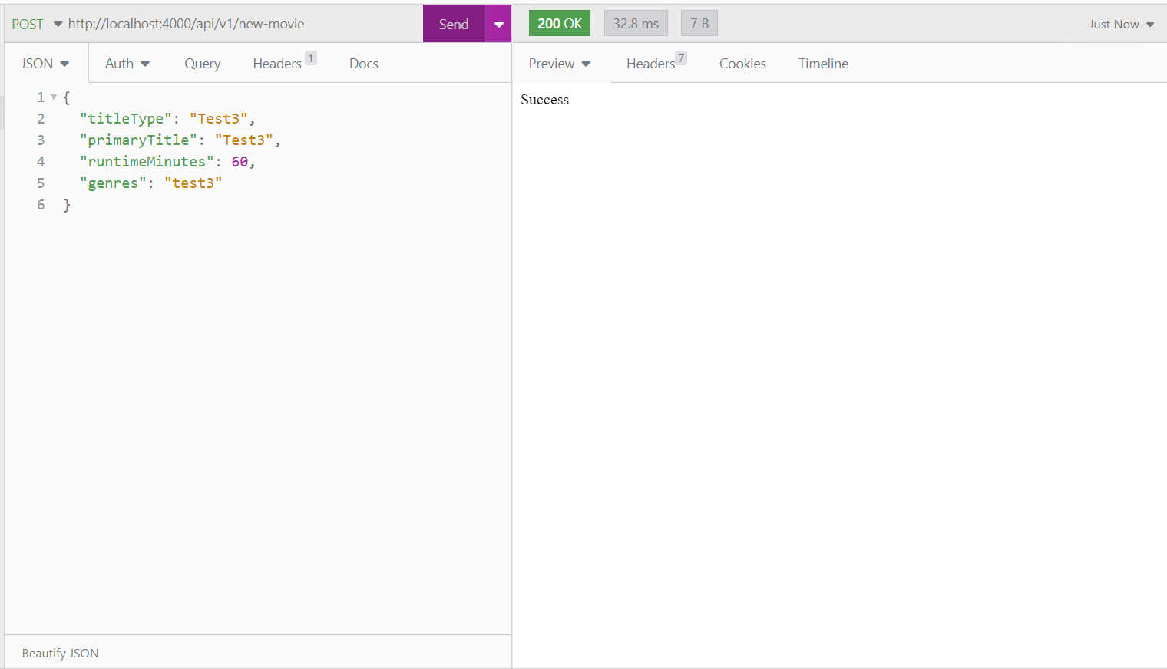Collapse the JSON object on line 1
Viewport: 1167px width, 669px height.
pos(53,97)
